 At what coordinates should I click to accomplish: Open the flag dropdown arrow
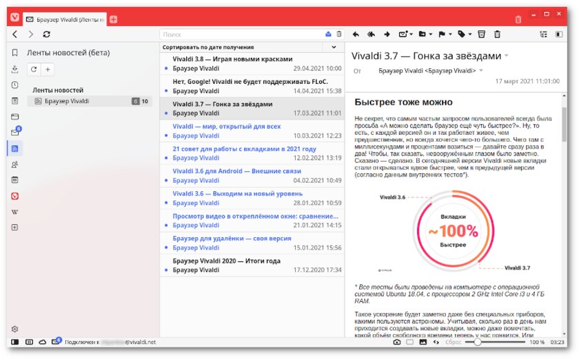coord(450,34)
